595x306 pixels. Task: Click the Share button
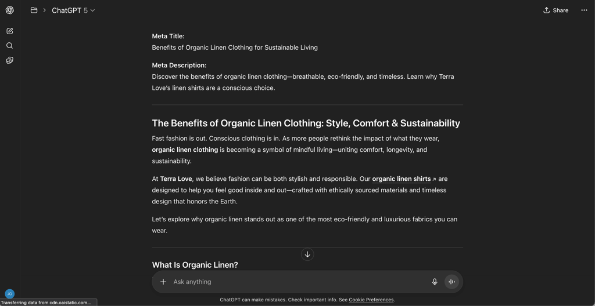[x=556, y=10]
